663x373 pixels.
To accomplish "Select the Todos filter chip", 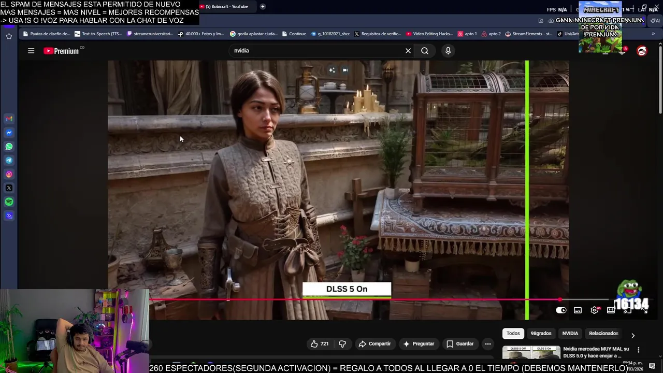I will [513, 334].
